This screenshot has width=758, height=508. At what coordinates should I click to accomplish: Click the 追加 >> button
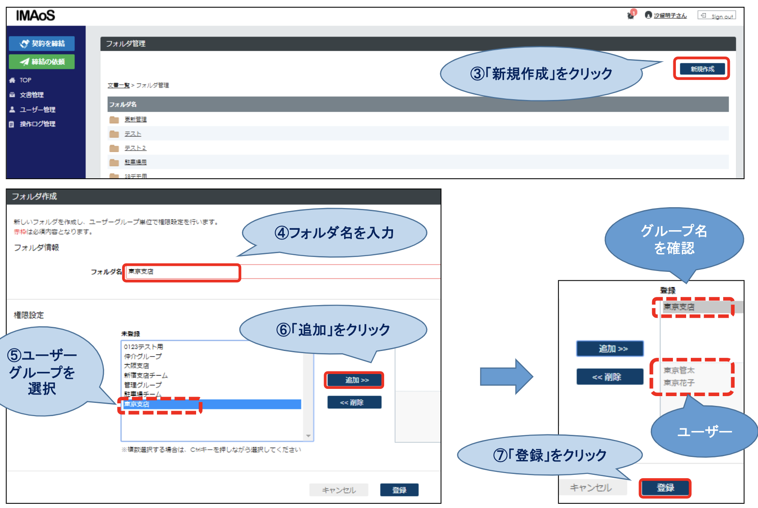354,380
